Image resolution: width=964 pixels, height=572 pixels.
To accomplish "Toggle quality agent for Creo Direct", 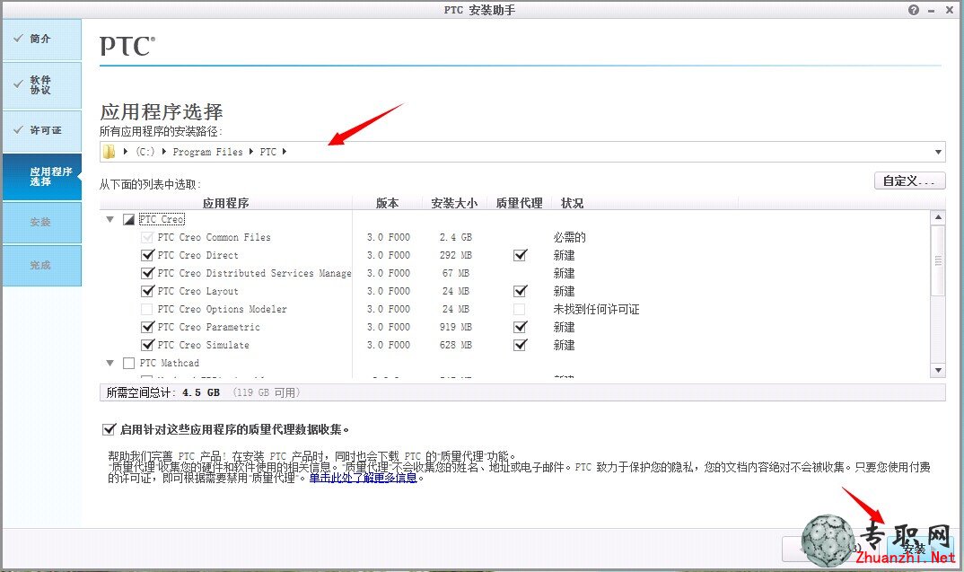I will click(x=520, y=255).
